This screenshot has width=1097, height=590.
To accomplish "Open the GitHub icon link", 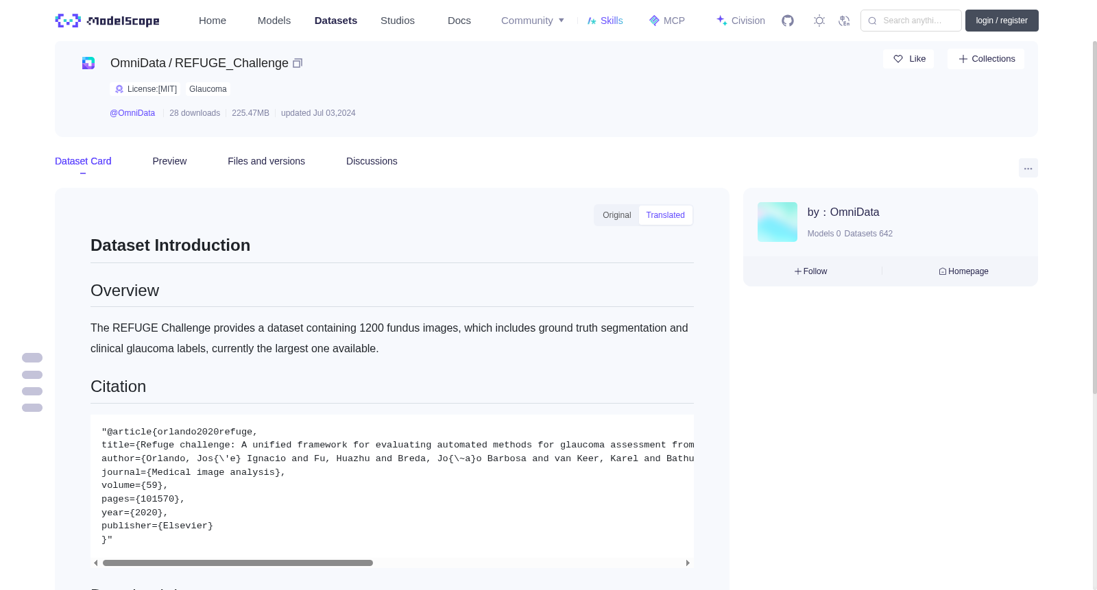I will (788, 21).
